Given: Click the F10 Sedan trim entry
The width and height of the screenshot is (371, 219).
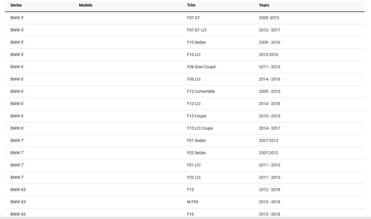Looking at the screenshot, I should pos(196,42).
